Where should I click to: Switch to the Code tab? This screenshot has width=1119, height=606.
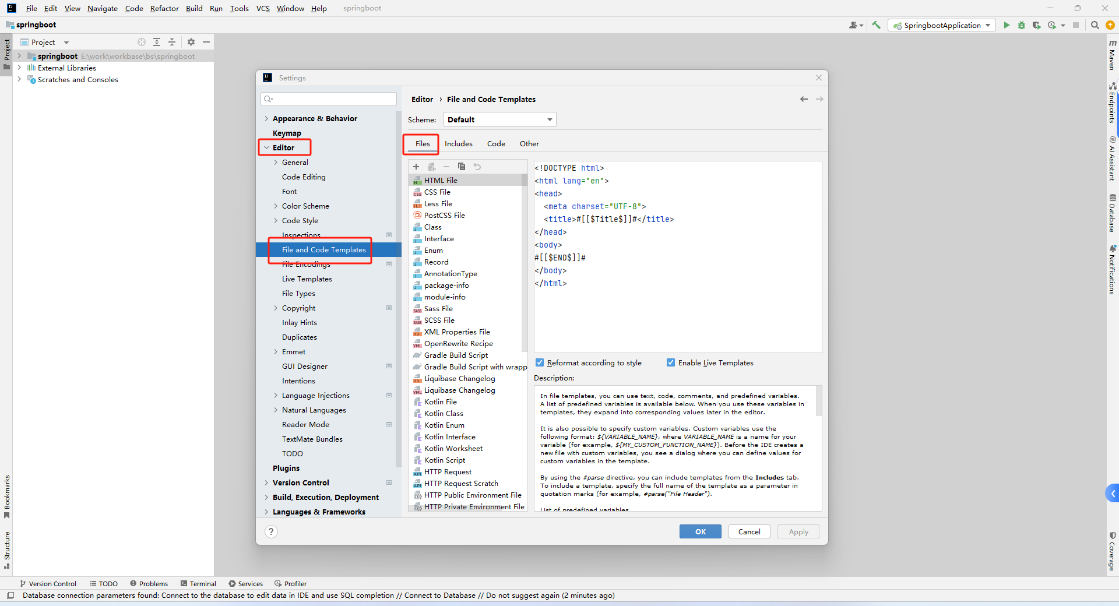pyautogui.click(x=496, y=143)
